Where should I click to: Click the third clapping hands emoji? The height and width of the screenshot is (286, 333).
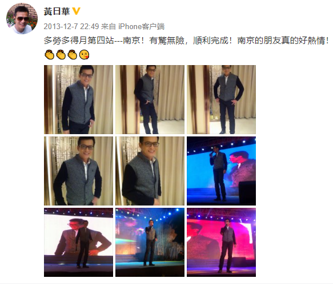tap(73, 55)
